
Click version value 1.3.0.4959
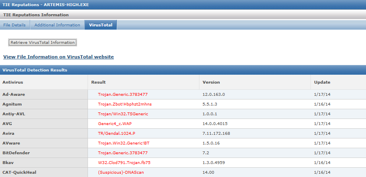[x=214, y=162]
